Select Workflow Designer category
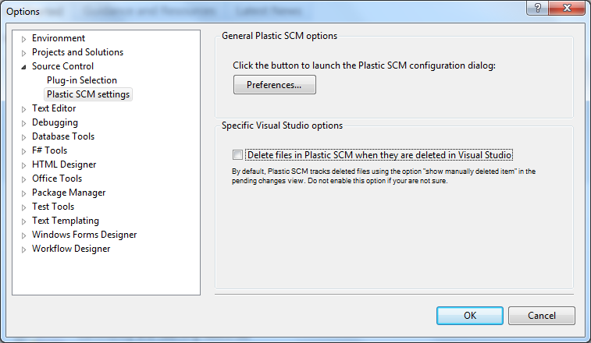This screenshot has height=343, width=591. (71, 249)
